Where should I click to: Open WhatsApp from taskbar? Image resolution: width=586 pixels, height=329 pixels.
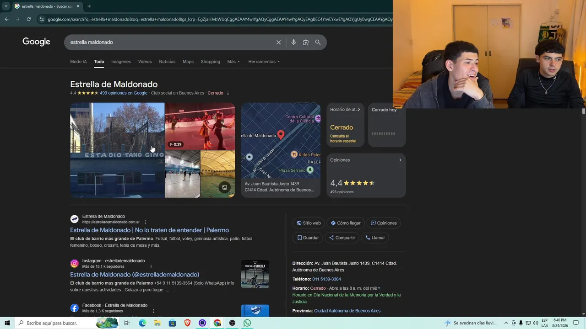tap(247, 323)
